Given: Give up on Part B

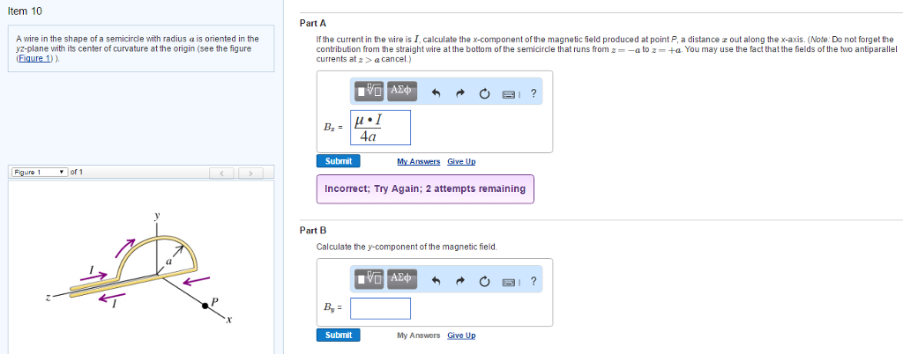Looking at the screenshot, I should pos(461,336).
